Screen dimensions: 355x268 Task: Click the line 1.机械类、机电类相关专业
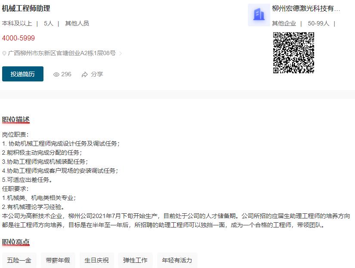tap(39, 198)
